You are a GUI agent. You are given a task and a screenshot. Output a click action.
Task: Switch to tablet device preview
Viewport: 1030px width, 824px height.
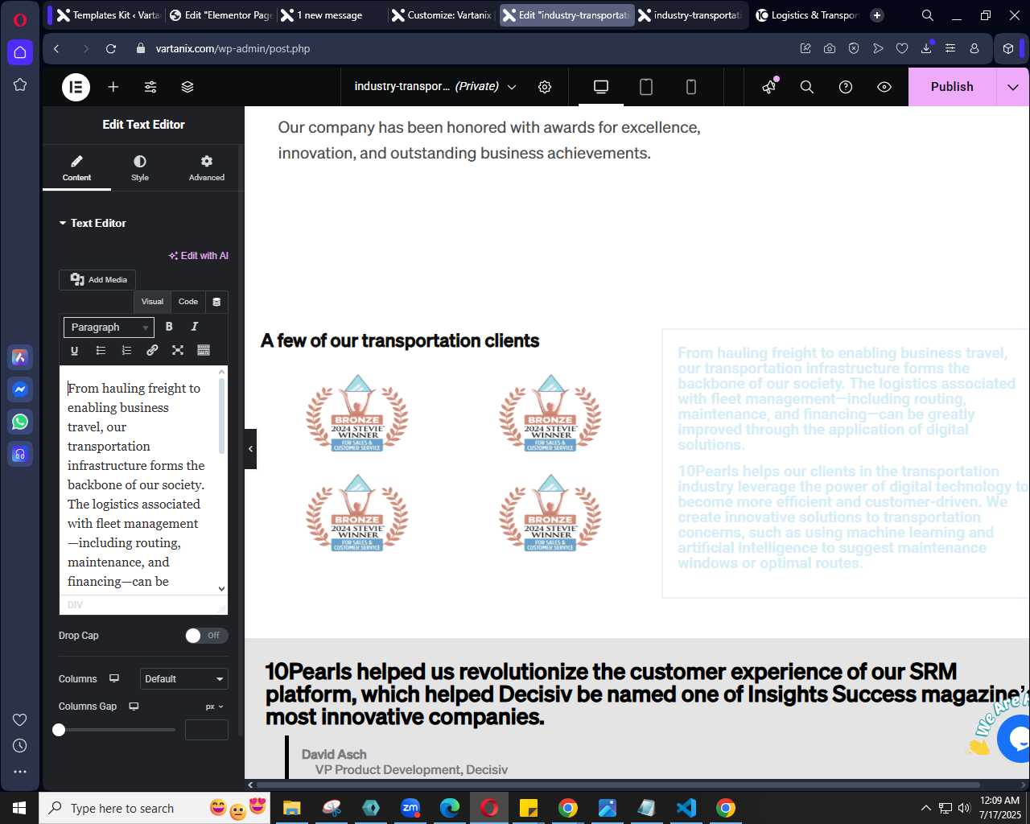click(646, 87)
